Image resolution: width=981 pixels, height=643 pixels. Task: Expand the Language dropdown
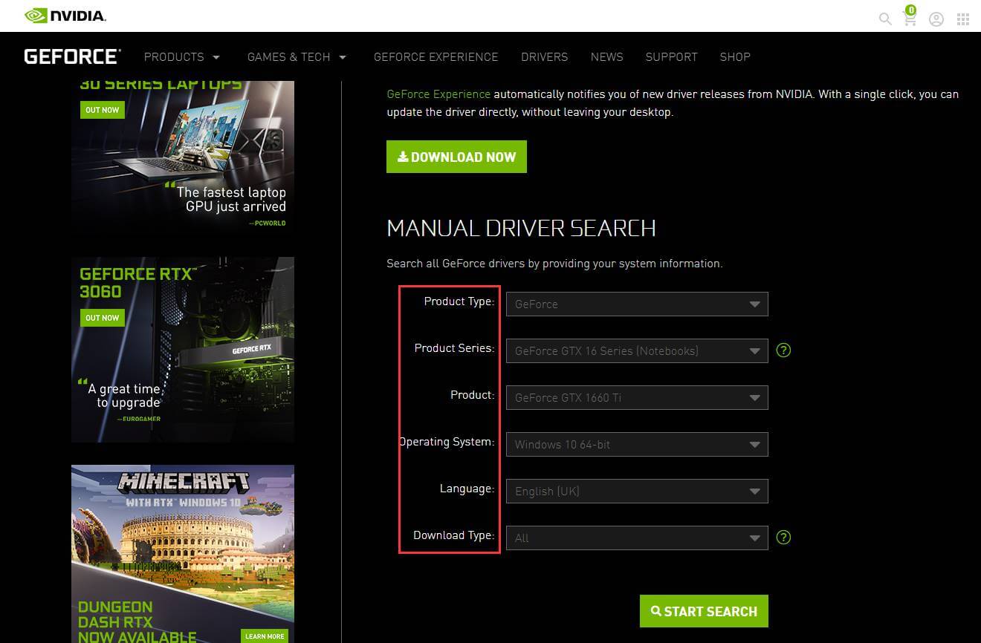click(637, 491)
